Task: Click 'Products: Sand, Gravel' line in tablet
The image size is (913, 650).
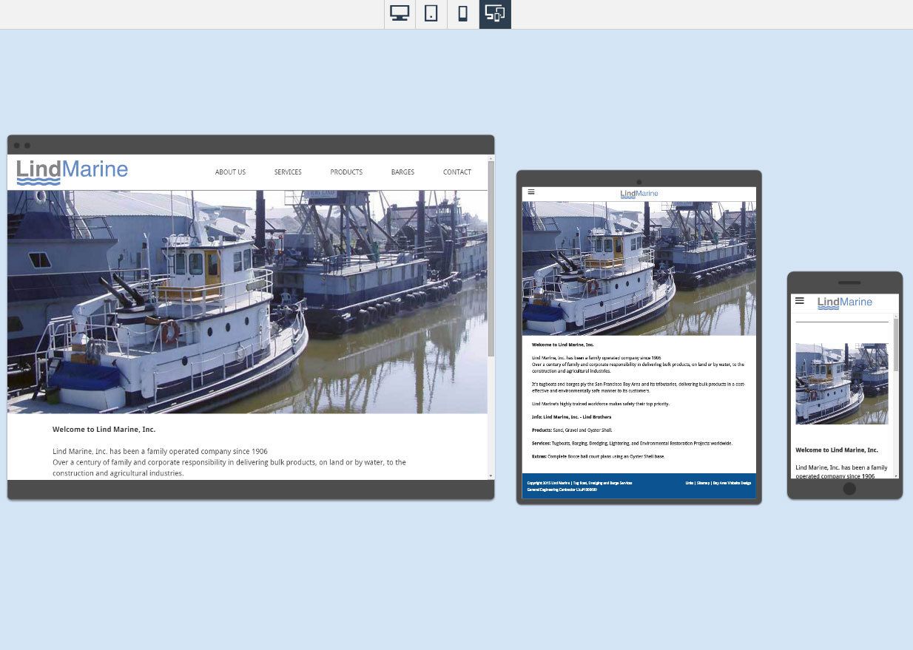Action: tap(572, 430)
